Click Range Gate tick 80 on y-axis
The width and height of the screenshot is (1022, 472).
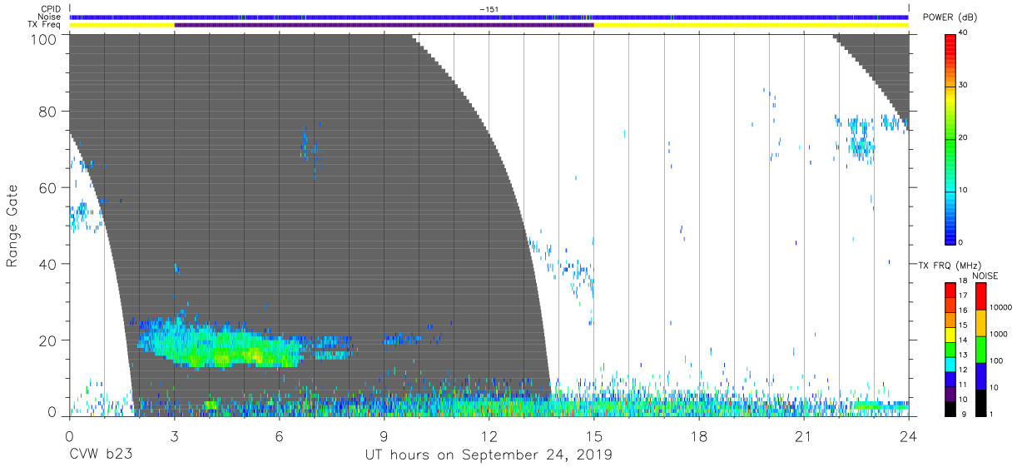(x=48, y=112)
